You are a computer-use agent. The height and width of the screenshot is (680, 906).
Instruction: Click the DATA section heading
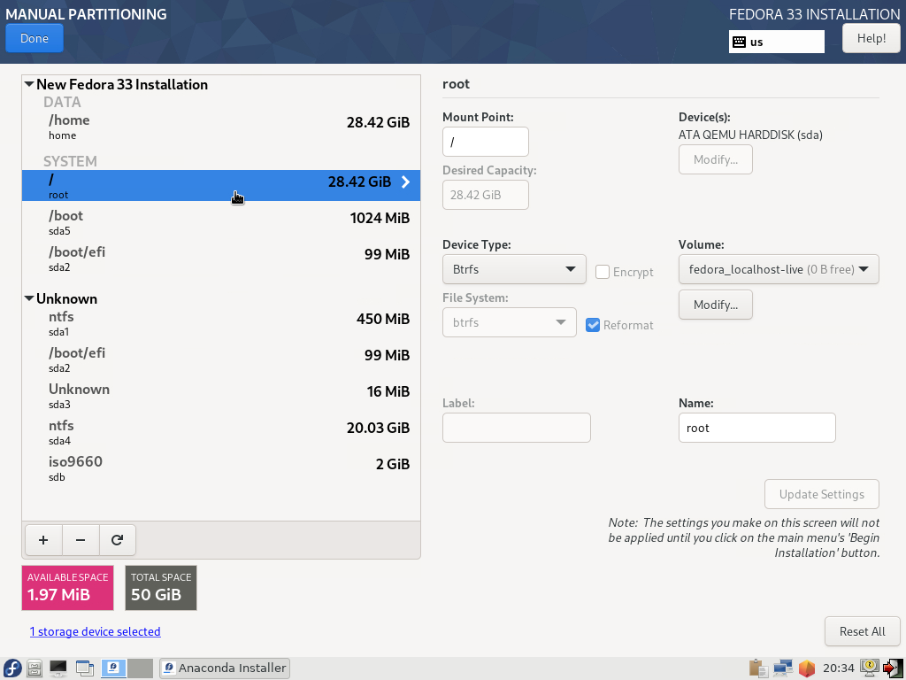pos(63,103)
